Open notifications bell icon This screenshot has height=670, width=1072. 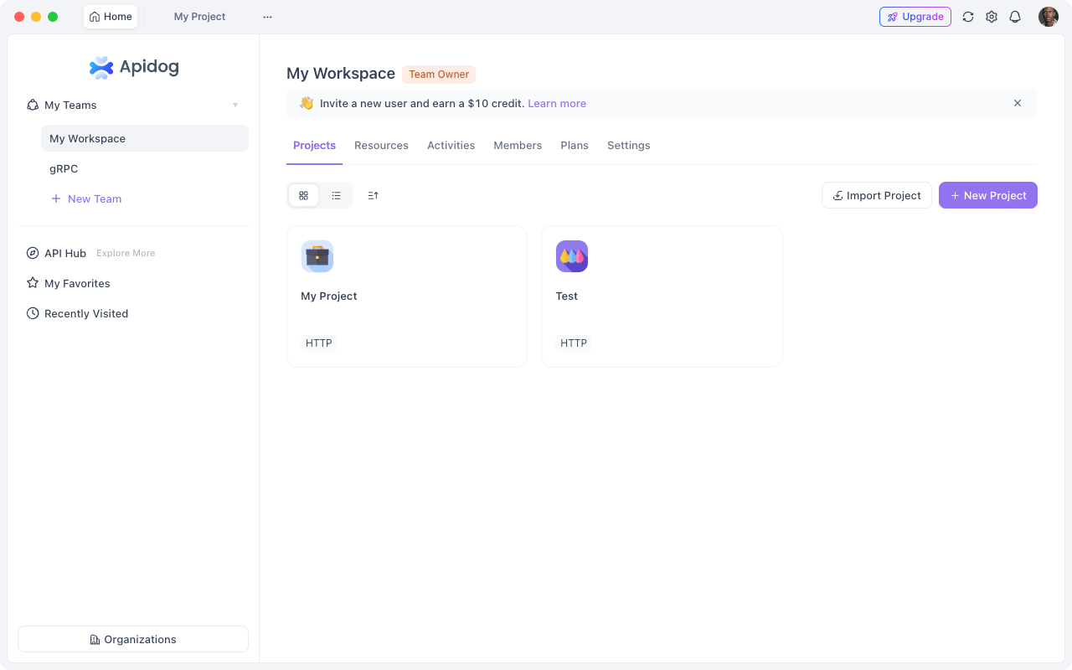[x=1015, y=17]
